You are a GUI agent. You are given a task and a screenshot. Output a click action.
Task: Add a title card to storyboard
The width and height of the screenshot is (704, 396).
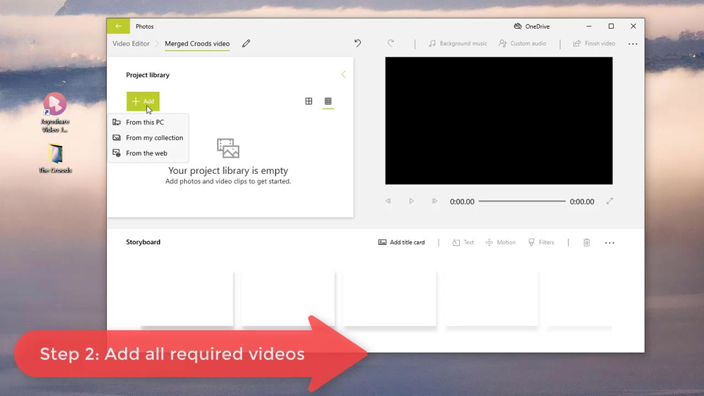click(x=401, y=243)
